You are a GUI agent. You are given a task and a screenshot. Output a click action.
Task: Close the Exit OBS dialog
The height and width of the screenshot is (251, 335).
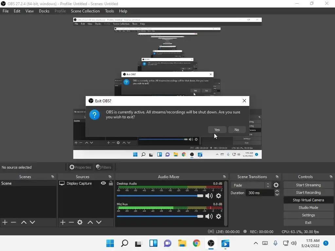click(244, 101)
